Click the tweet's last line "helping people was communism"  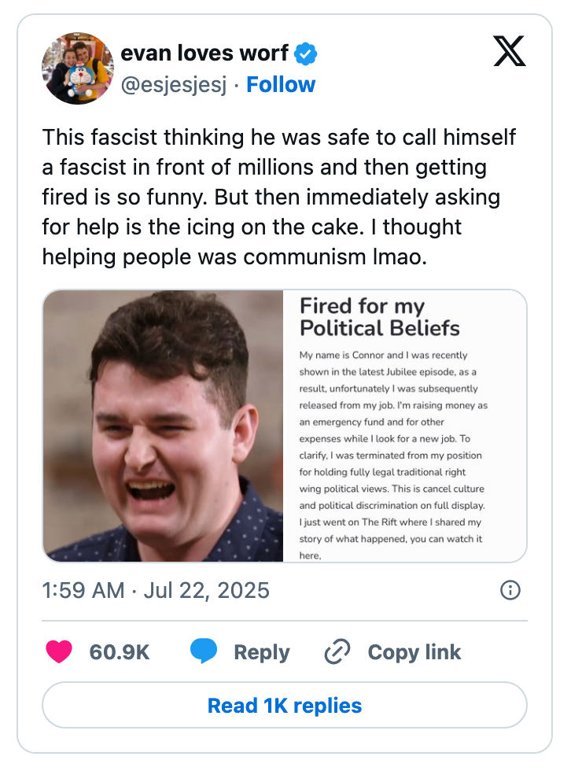[234, 257]
